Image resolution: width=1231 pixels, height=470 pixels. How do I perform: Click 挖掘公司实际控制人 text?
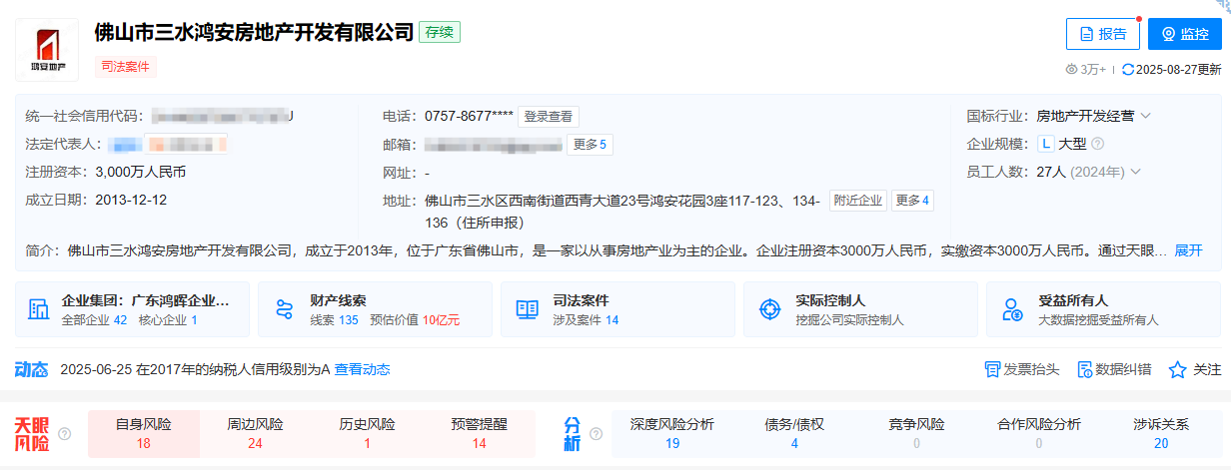click(x=849, y=320)
